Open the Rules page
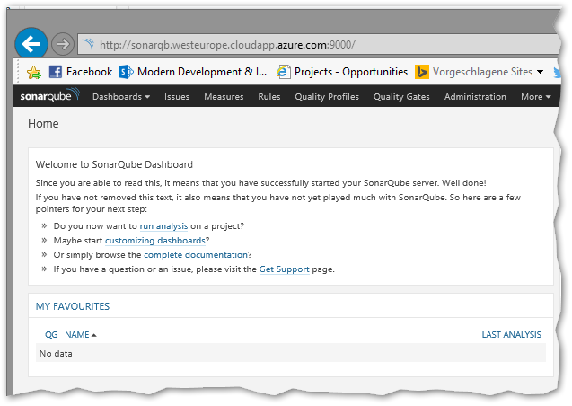The width and height of the screenshot is (572, 406). click(x=268, y=97)
